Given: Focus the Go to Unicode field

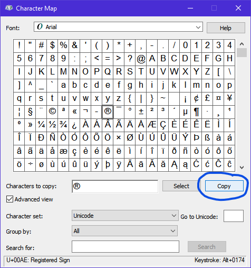Looking at the screenshot, I should [234, 216].
